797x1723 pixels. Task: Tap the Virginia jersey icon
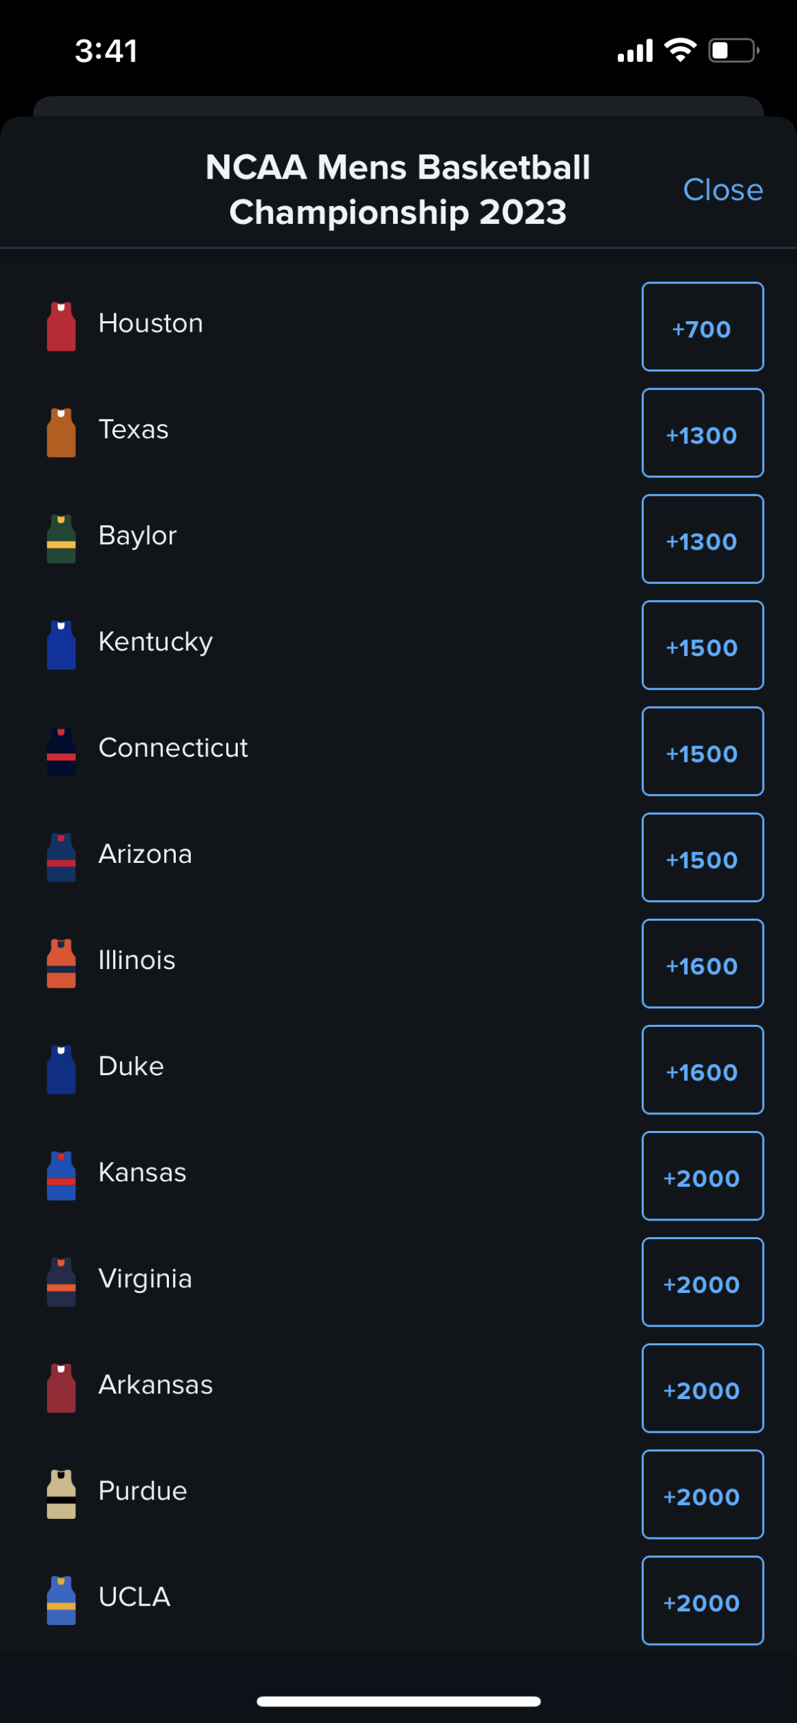point(61,1282)
